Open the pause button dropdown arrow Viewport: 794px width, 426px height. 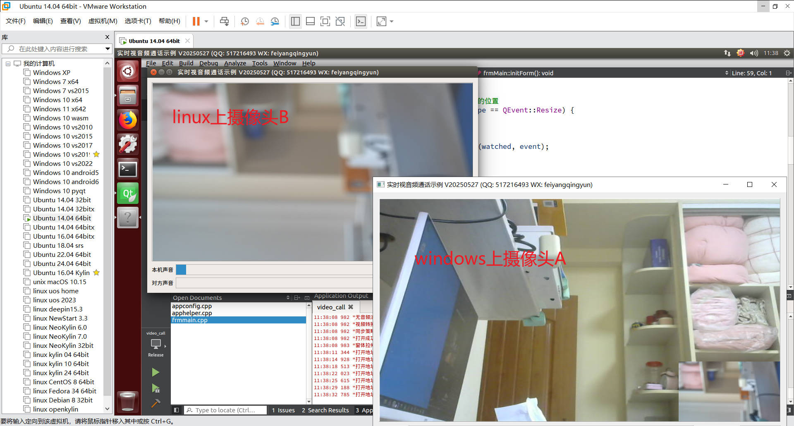pos(205,21)
